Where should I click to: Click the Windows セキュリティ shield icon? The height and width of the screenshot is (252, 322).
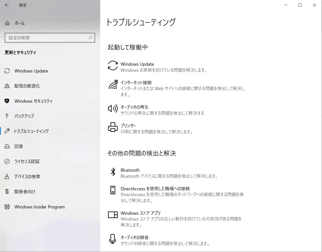(x=7, y=101)
